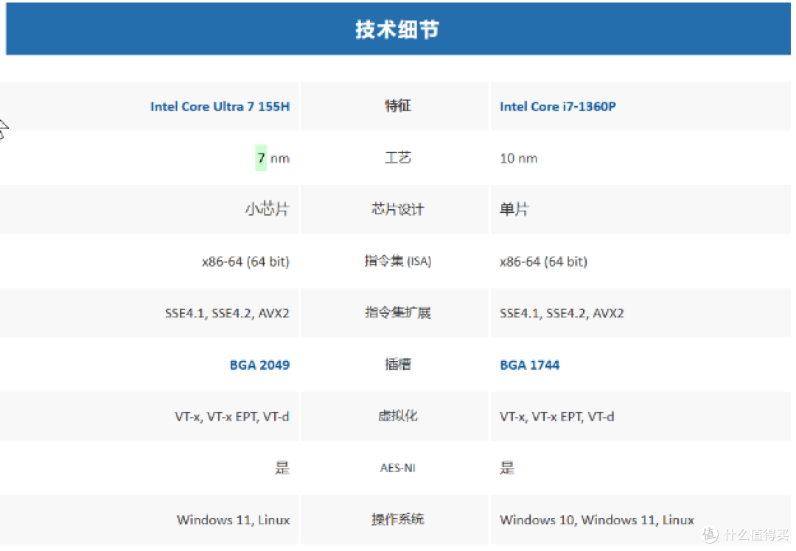Select AES-NI 是 for Ultra 7 155H
Image resolution: width=796 pixels, height=551 pixels.
282,468
